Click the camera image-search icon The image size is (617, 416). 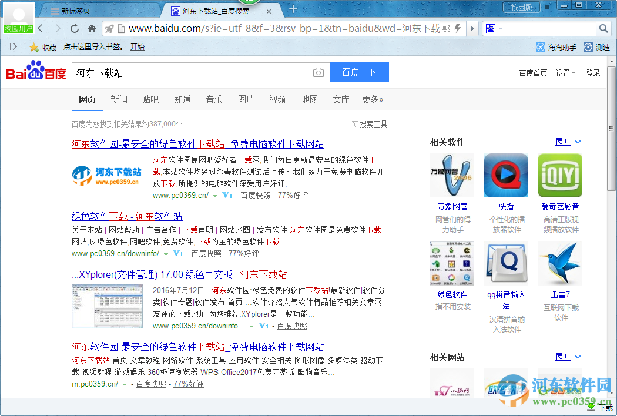[318, 72]
